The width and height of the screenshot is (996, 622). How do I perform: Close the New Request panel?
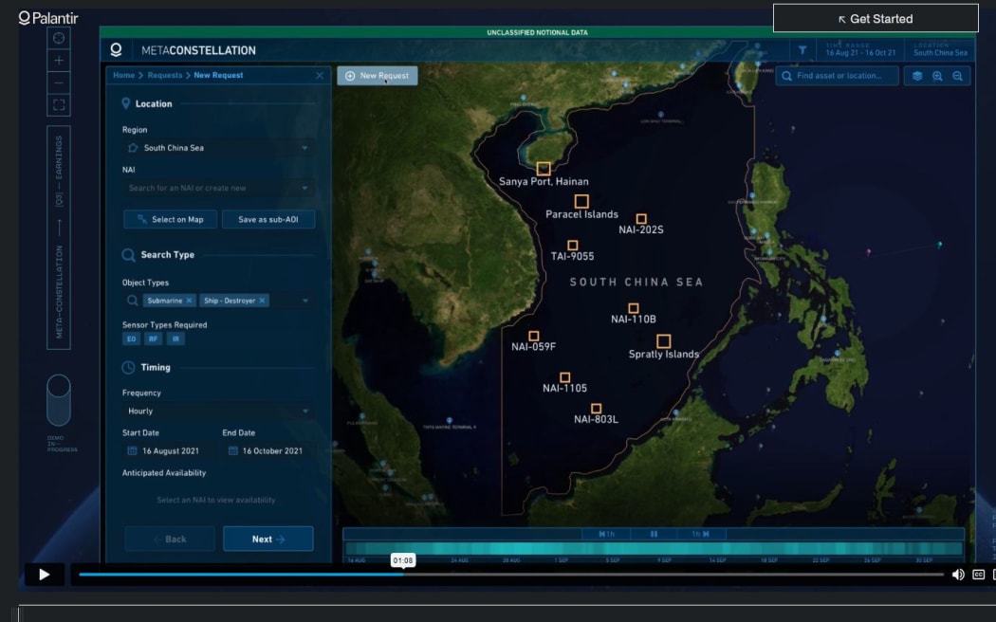click(x=320, y=76)
